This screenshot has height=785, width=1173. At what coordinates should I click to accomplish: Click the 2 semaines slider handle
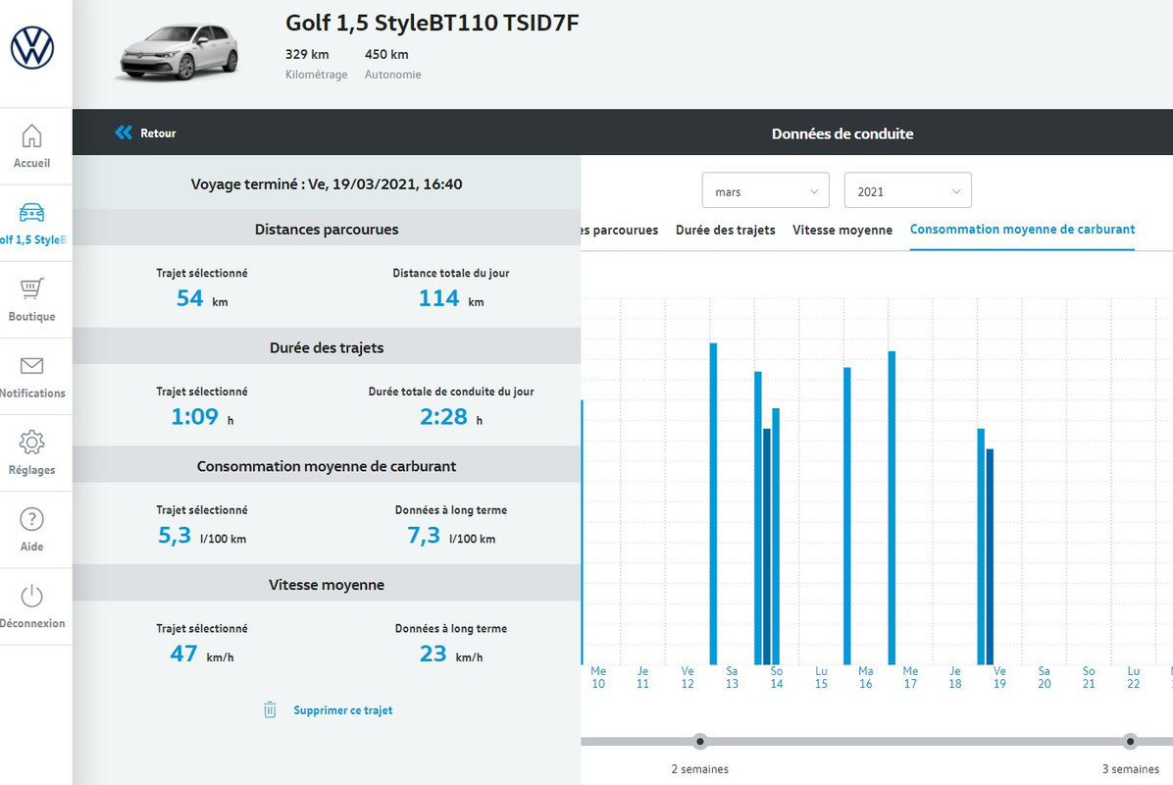699,742
